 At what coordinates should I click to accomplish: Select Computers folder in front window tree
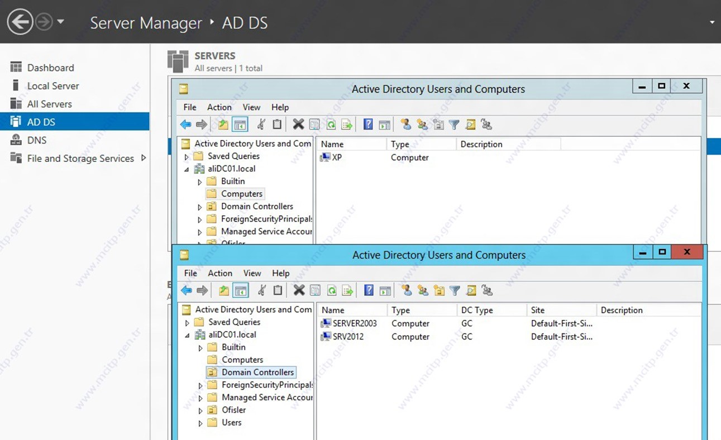tap(242, 360)
